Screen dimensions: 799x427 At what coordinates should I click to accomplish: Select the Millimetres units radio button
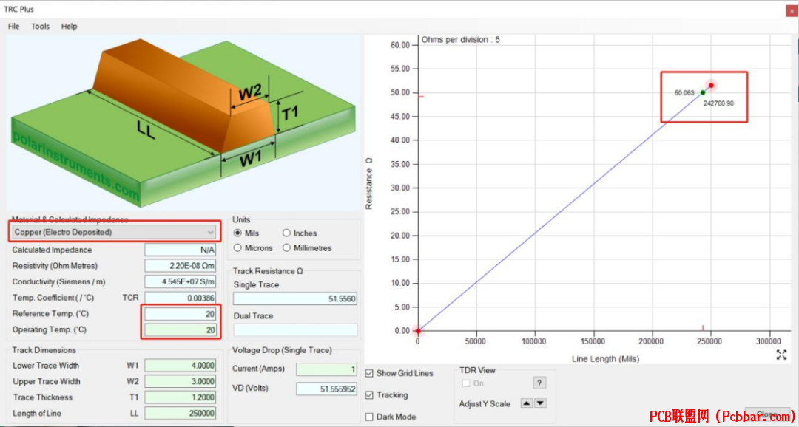286,248
